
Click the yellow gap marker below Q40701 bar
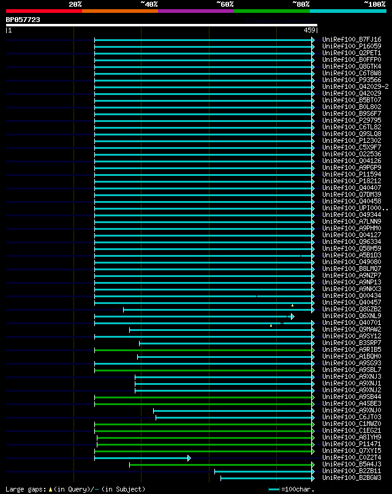pyautogui.click(x=271, y=325)
